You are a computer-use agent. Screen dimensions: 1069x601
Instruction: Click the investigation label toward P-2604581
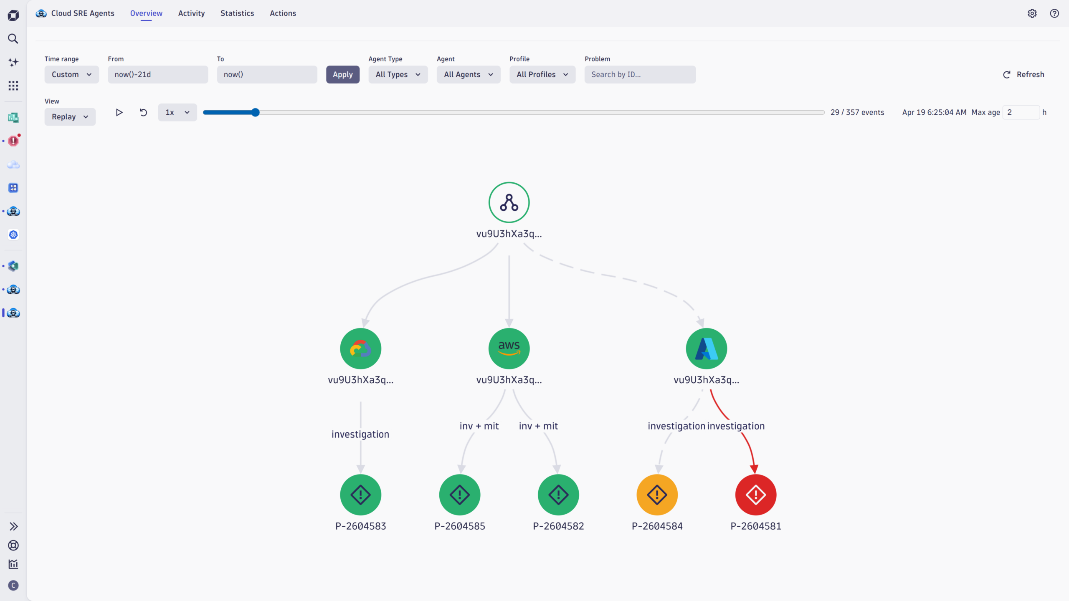[x=736, y=426]
